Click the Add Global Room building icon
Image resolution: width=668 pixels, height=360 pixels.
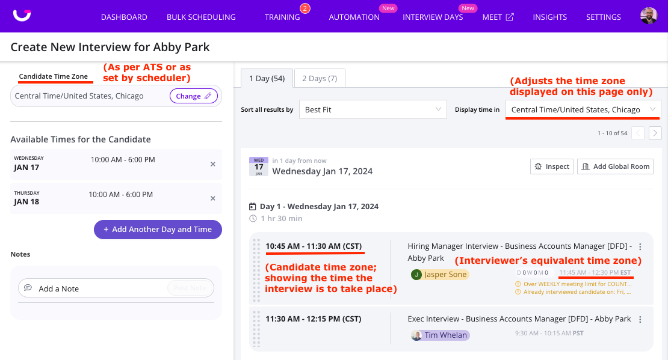coord(584,166)
